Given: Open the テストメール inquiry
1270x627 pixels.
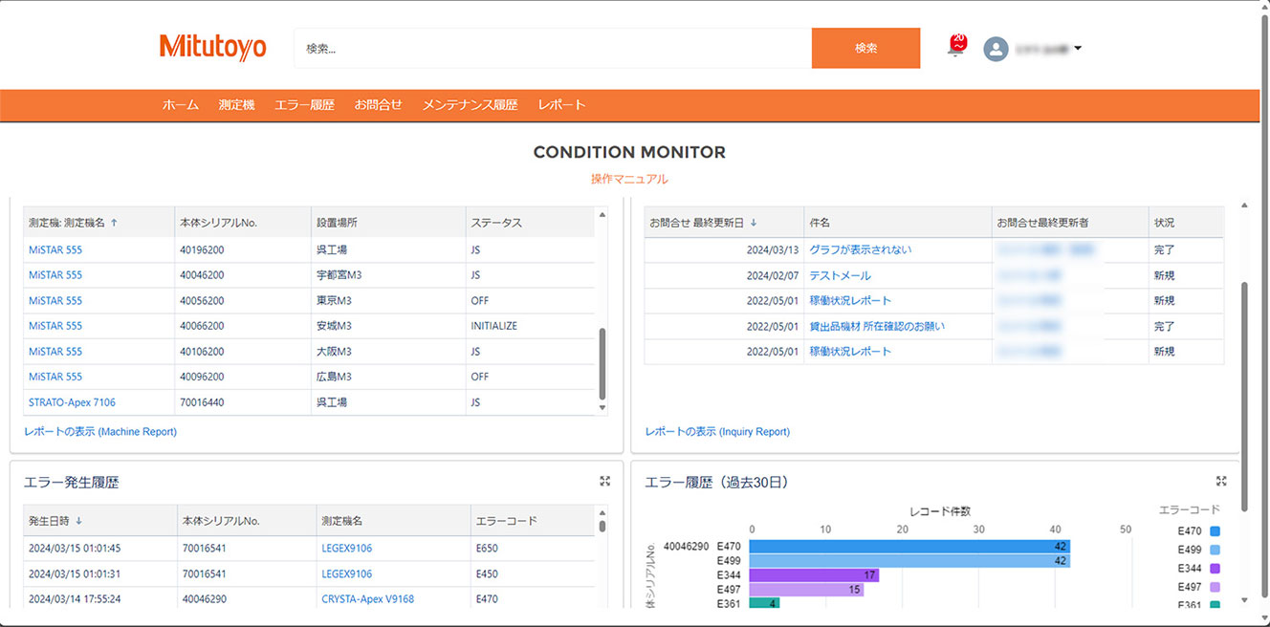Looking at the screenshot, I should (840, 275).
